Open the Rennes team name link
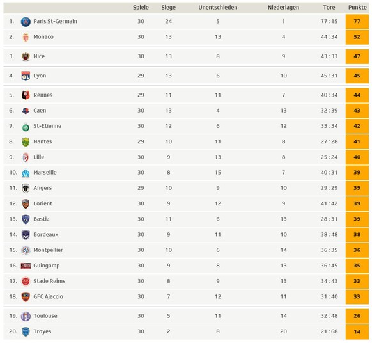372x343 pixels. point(43,95)
